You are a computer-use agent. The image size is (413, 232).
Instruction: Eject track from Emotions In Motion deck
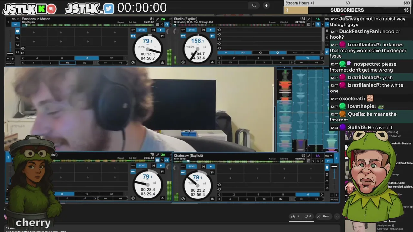(x=162, y=62)
